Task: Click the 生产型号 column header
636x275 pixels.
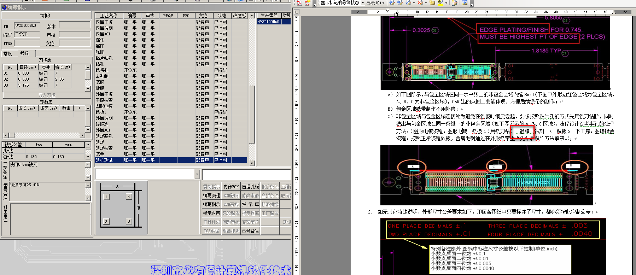Action: tap(269, 15)
